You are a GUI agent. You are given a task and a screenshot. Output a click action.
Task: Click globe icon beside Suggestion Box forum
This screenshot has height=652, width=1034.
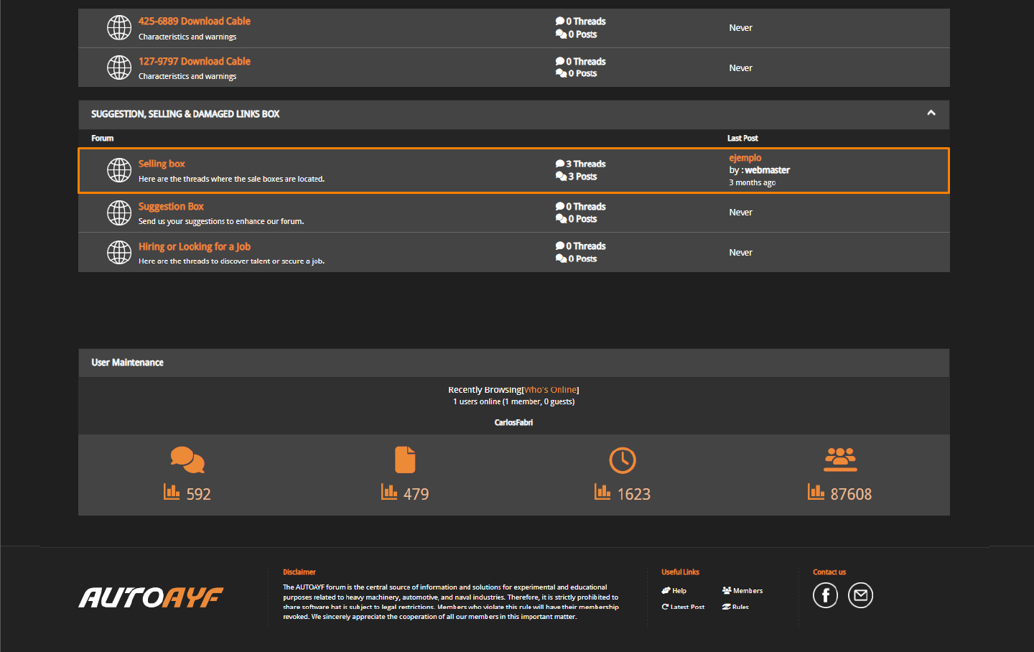tap(119, 213)
